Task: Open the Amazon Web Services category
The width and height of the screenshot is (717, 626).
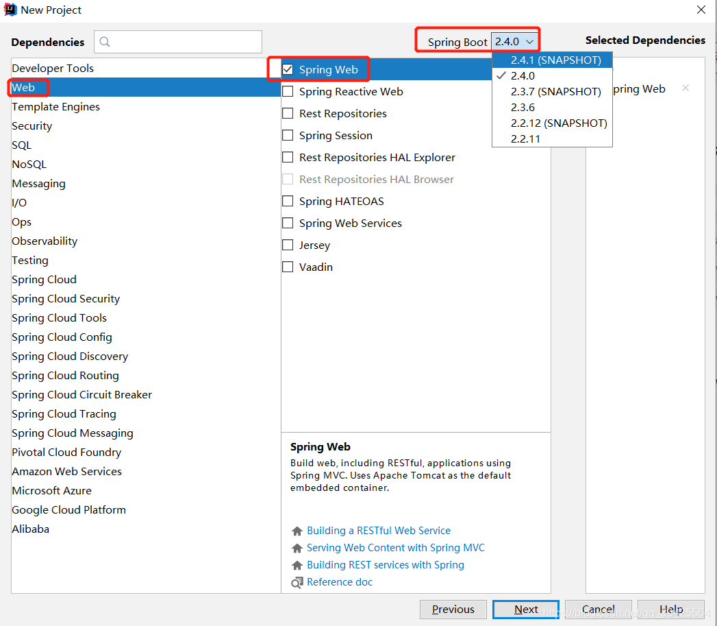Action: pyautogui.click(x=146, y=472)
